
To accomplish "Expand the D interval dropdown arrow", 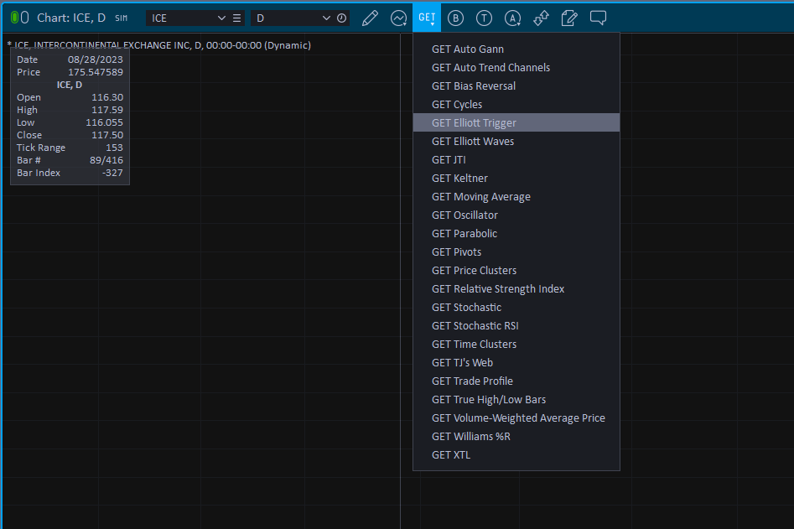I will pos(326,18).
